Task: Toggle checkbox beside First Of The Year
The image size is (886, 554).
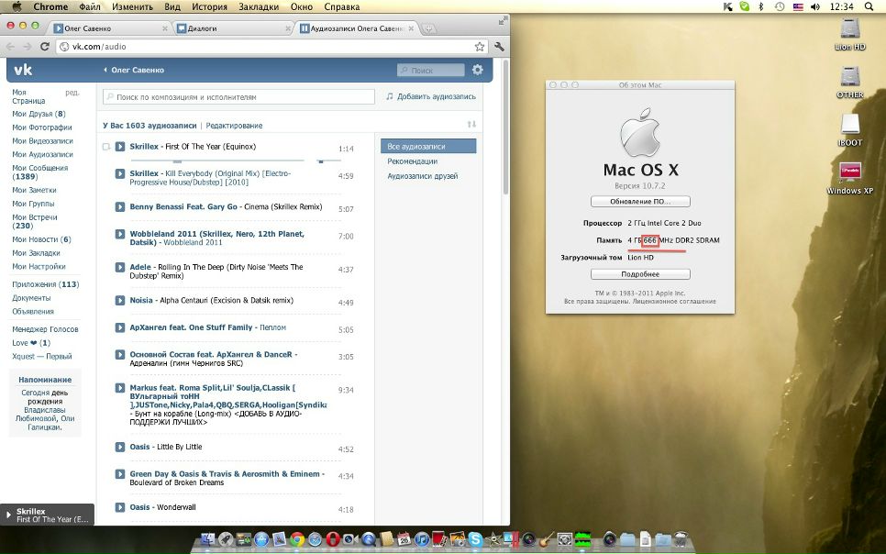Action: pos(105,147)
